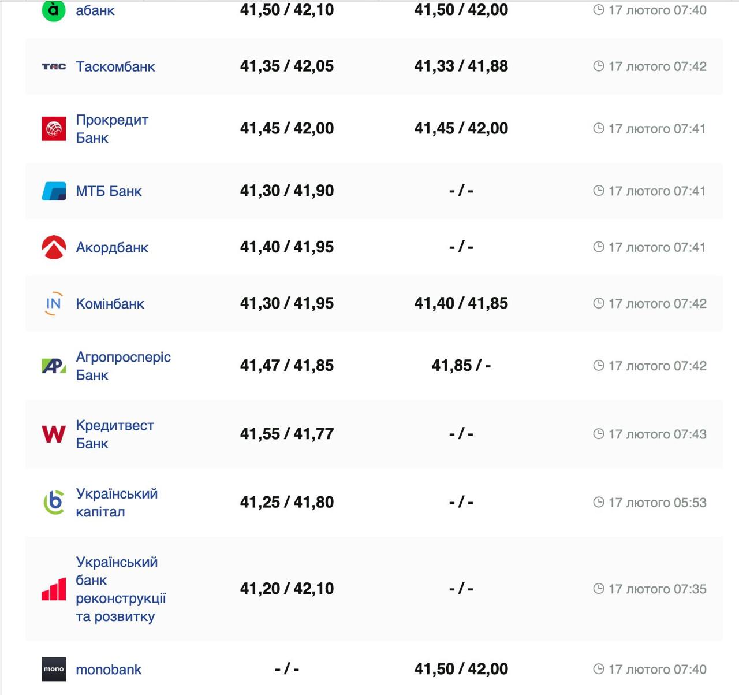The image size is (739, 695).
Task: Open the Комінбанк link
Action: tap(110, 303)
